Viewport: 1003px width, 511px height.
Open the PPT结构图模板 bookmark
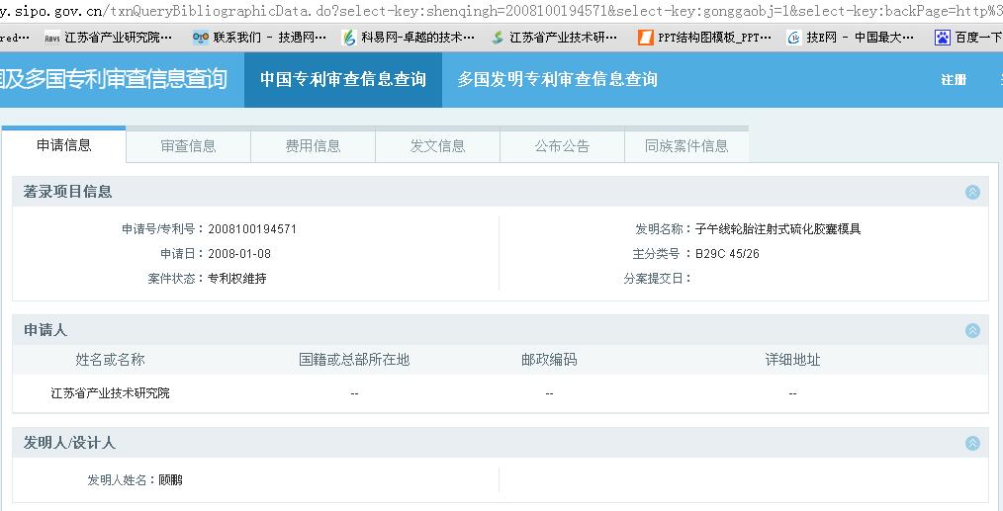point(705,38)
